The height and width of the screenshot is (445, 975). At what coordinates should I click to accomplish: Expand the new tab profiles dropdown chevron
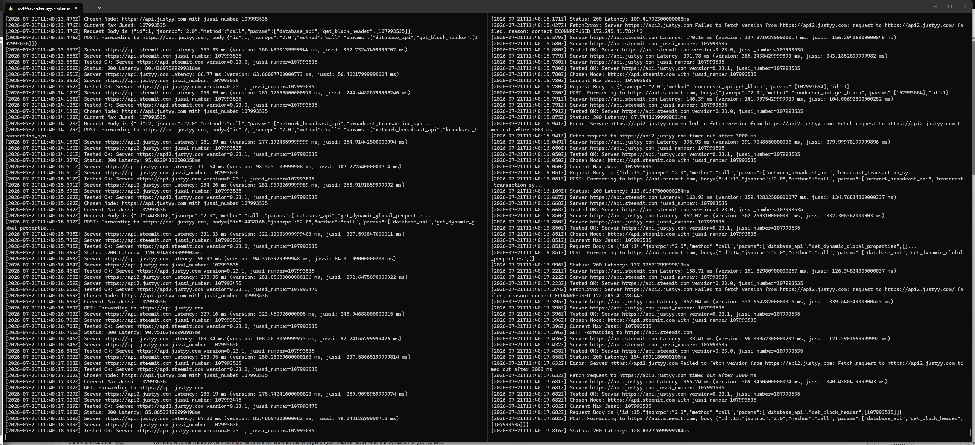(x=99, y=8)
